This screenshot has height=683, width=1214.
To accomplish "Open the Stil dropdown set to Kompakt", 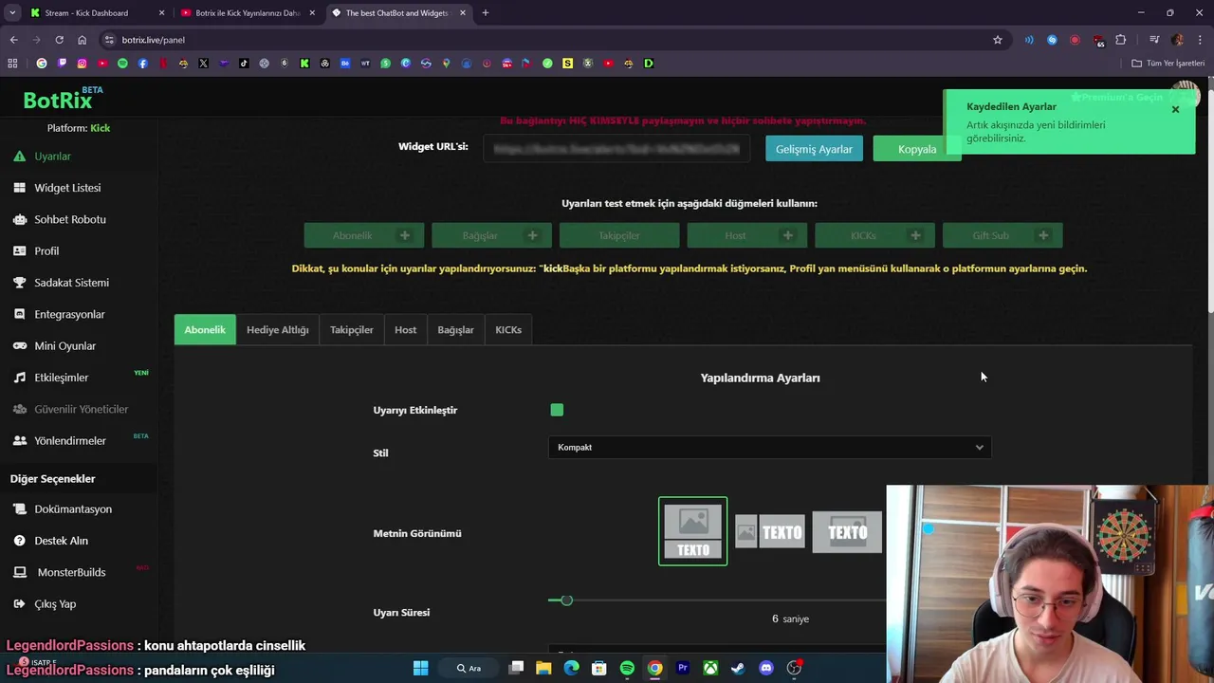I will [x=769, y=448].
